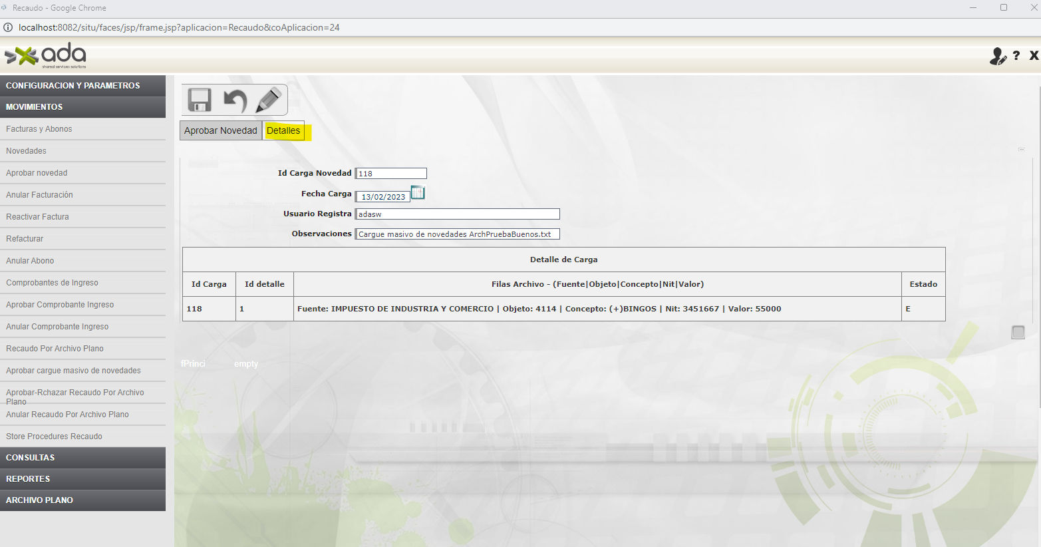Click the pencil edit icon

coord(269,100)
